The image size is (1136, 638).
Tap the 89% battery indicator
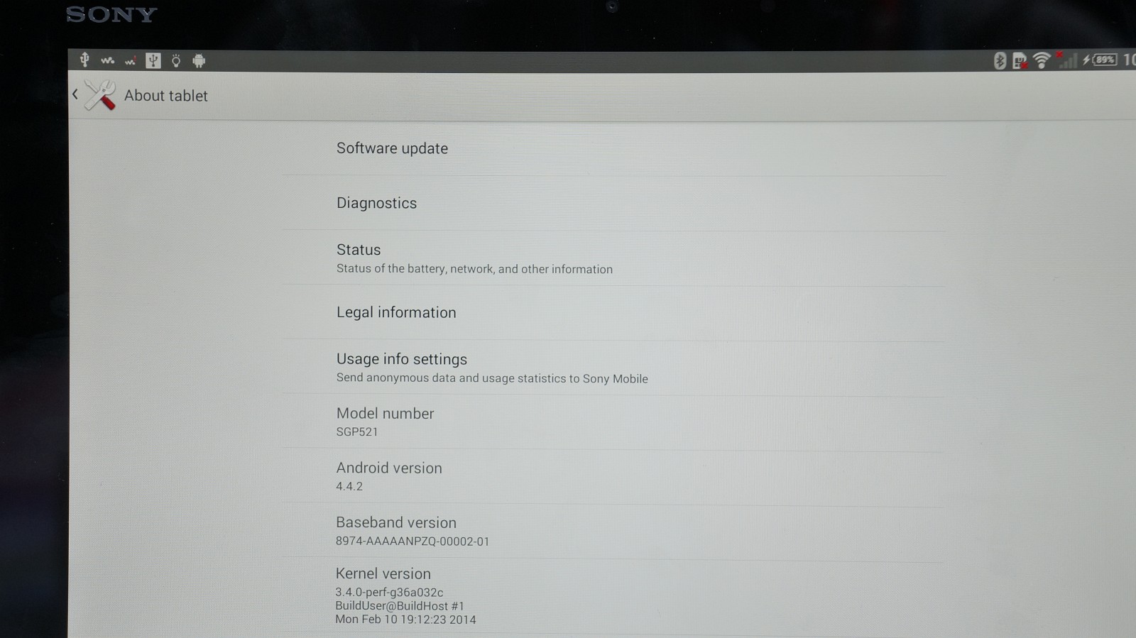click(1103, 60)
